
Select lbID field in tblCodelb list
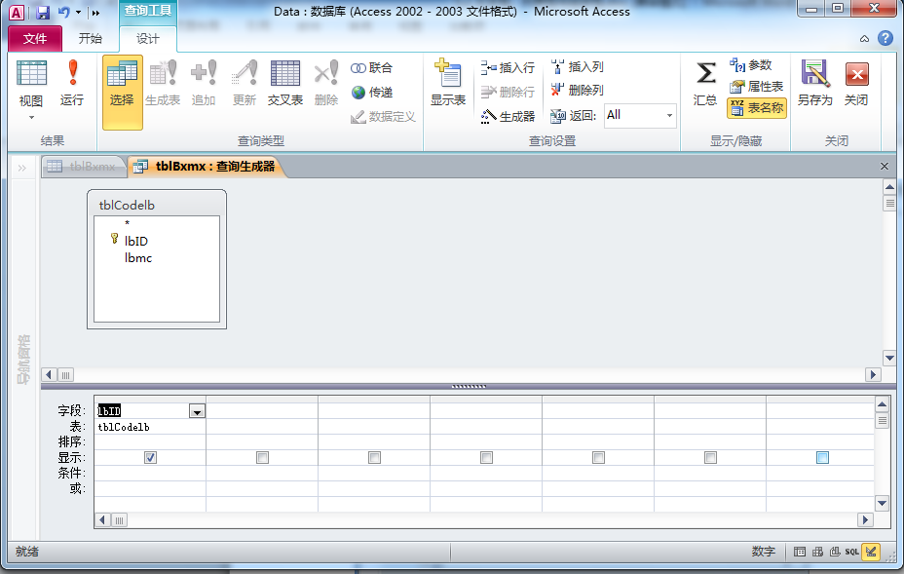click(x=136, y=241)
